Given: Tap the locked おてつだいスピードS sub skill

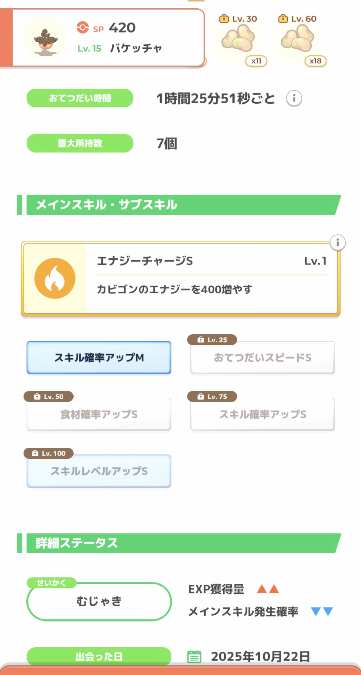Looking at the screenshot, I should click(262, 358).
